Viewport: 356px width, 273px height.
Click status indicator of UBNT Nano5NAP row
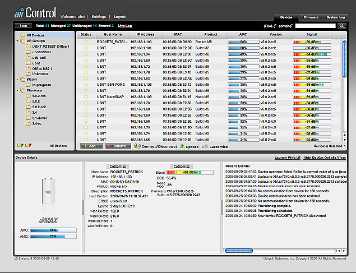(86, 96)
